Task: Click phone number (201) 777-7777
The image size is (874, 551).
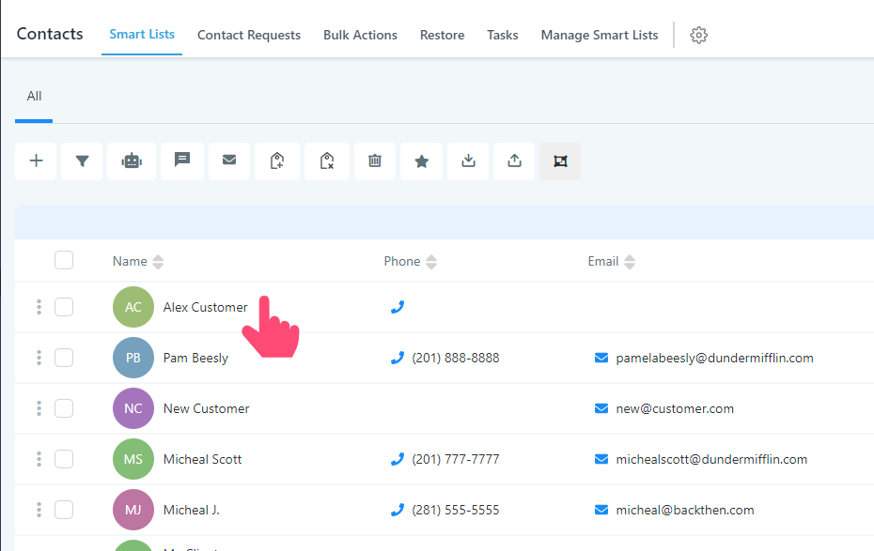Action: coord(456,459)
